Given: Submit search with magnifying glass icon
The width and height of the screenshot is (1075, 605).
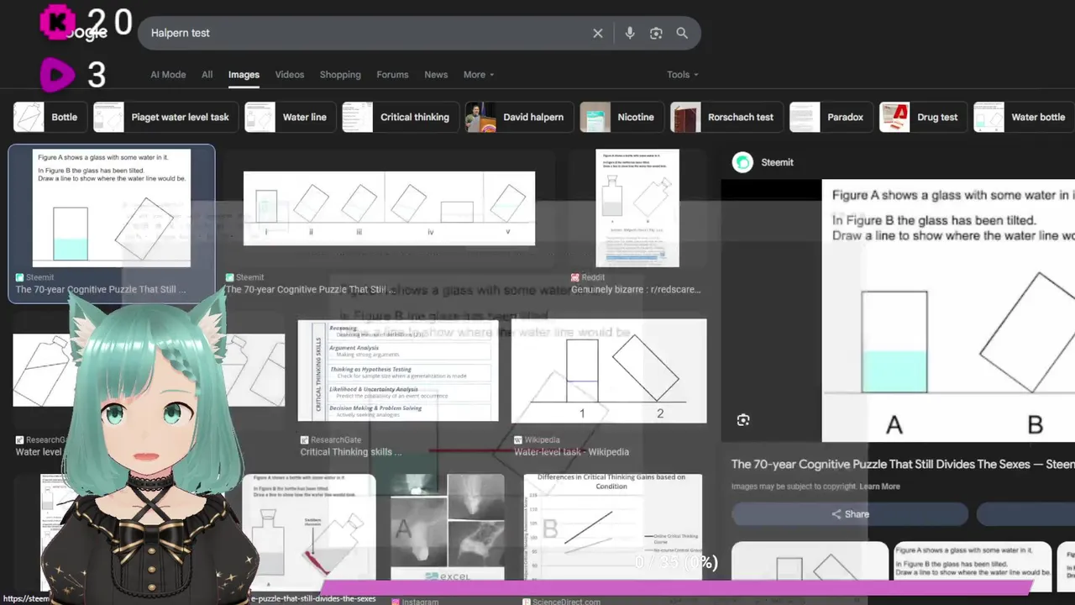Looking at the screenshot, I should [682, 33].
